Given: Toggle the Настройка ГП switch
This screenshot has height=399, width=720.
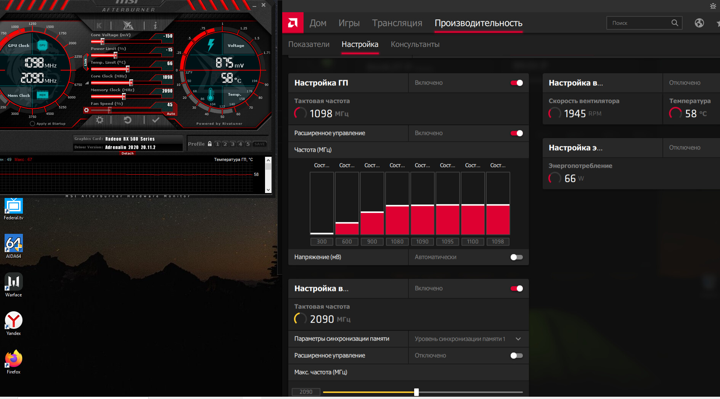Looking at the screenshot, I should click(x=517, y=83).
